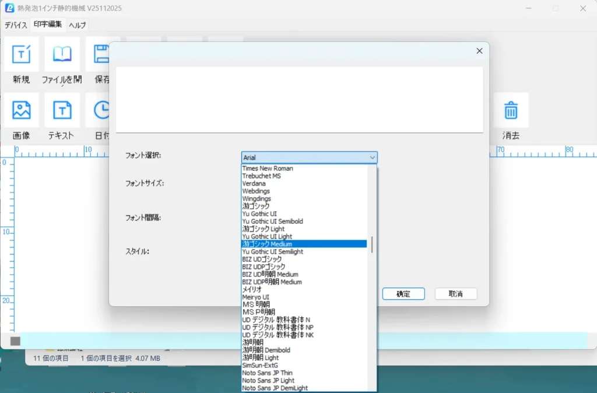This screenshot has height=393, width=597.
Task: Click the 消去 trash can icon
Action: [511, 110]
